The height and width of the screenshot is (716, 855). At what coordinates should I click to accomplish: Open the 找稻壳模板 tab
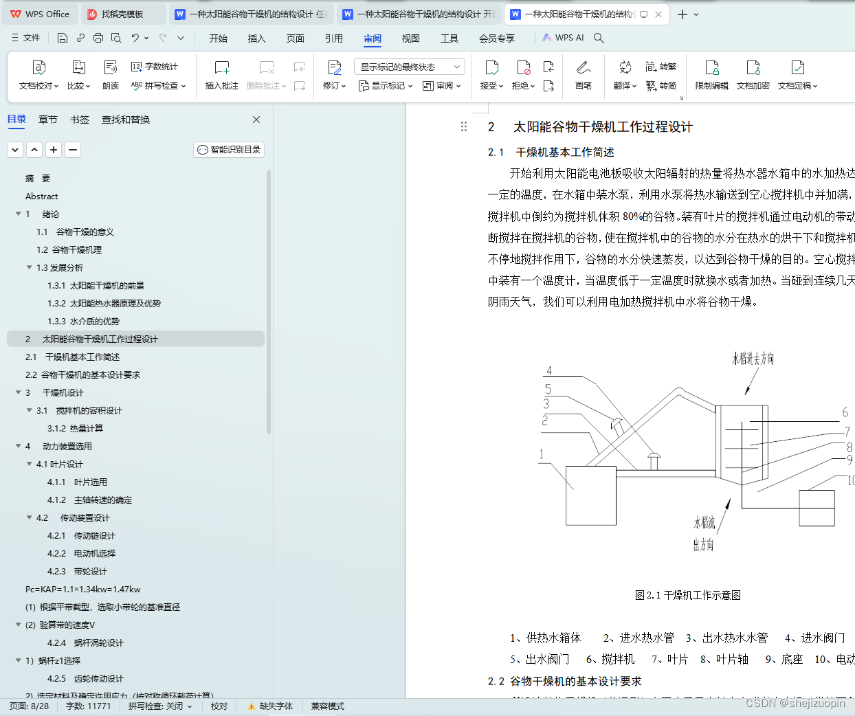(122, 14)
